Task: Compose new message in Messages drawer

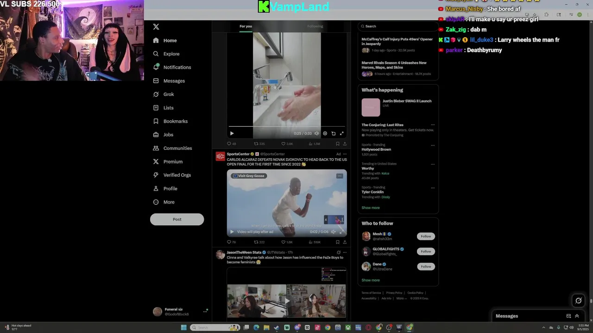Action: [568, 316]
